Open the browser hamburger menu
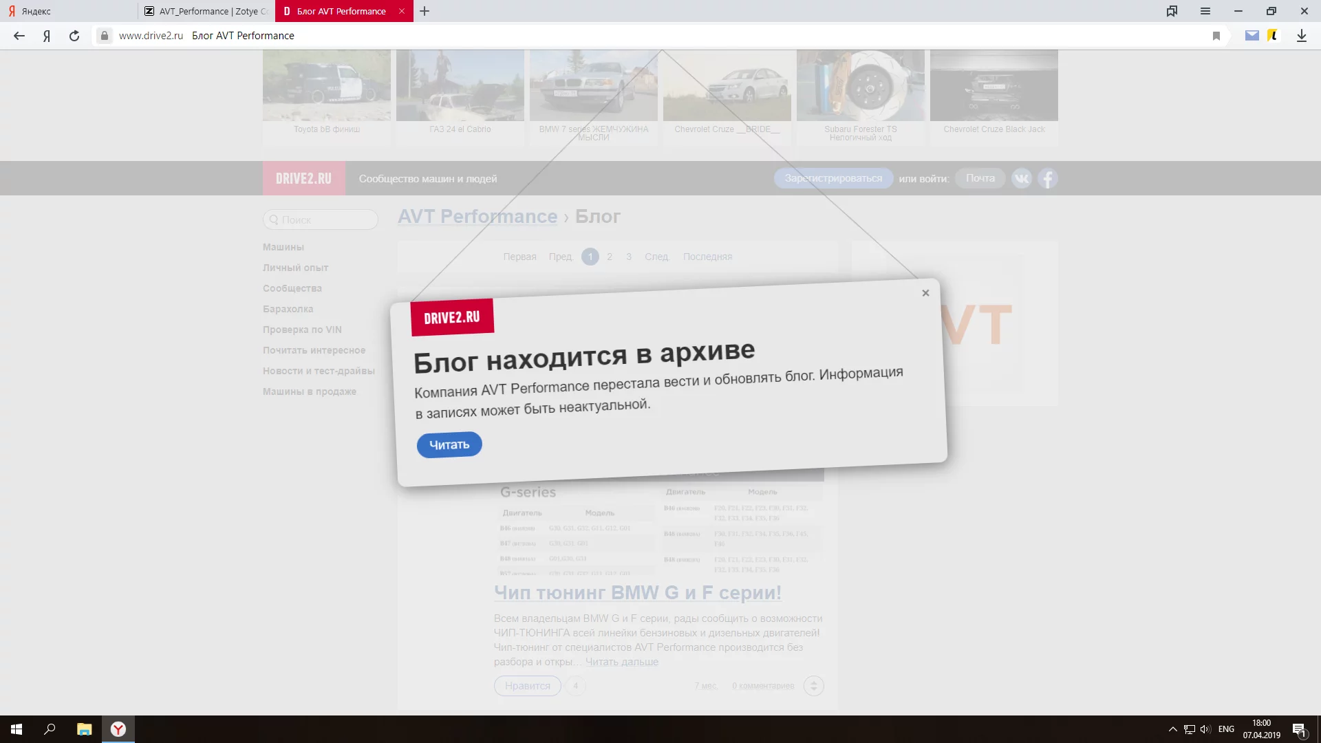The height and width of the screenshot is (743, 1321). pyautogui.click(x=1205, y=11)
